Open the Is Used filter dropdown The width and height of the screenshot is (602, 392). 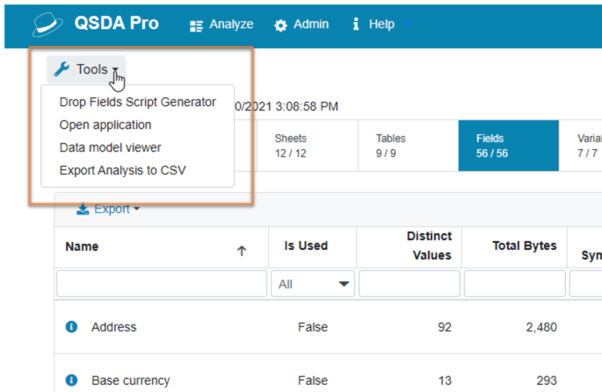pos(313,284)
